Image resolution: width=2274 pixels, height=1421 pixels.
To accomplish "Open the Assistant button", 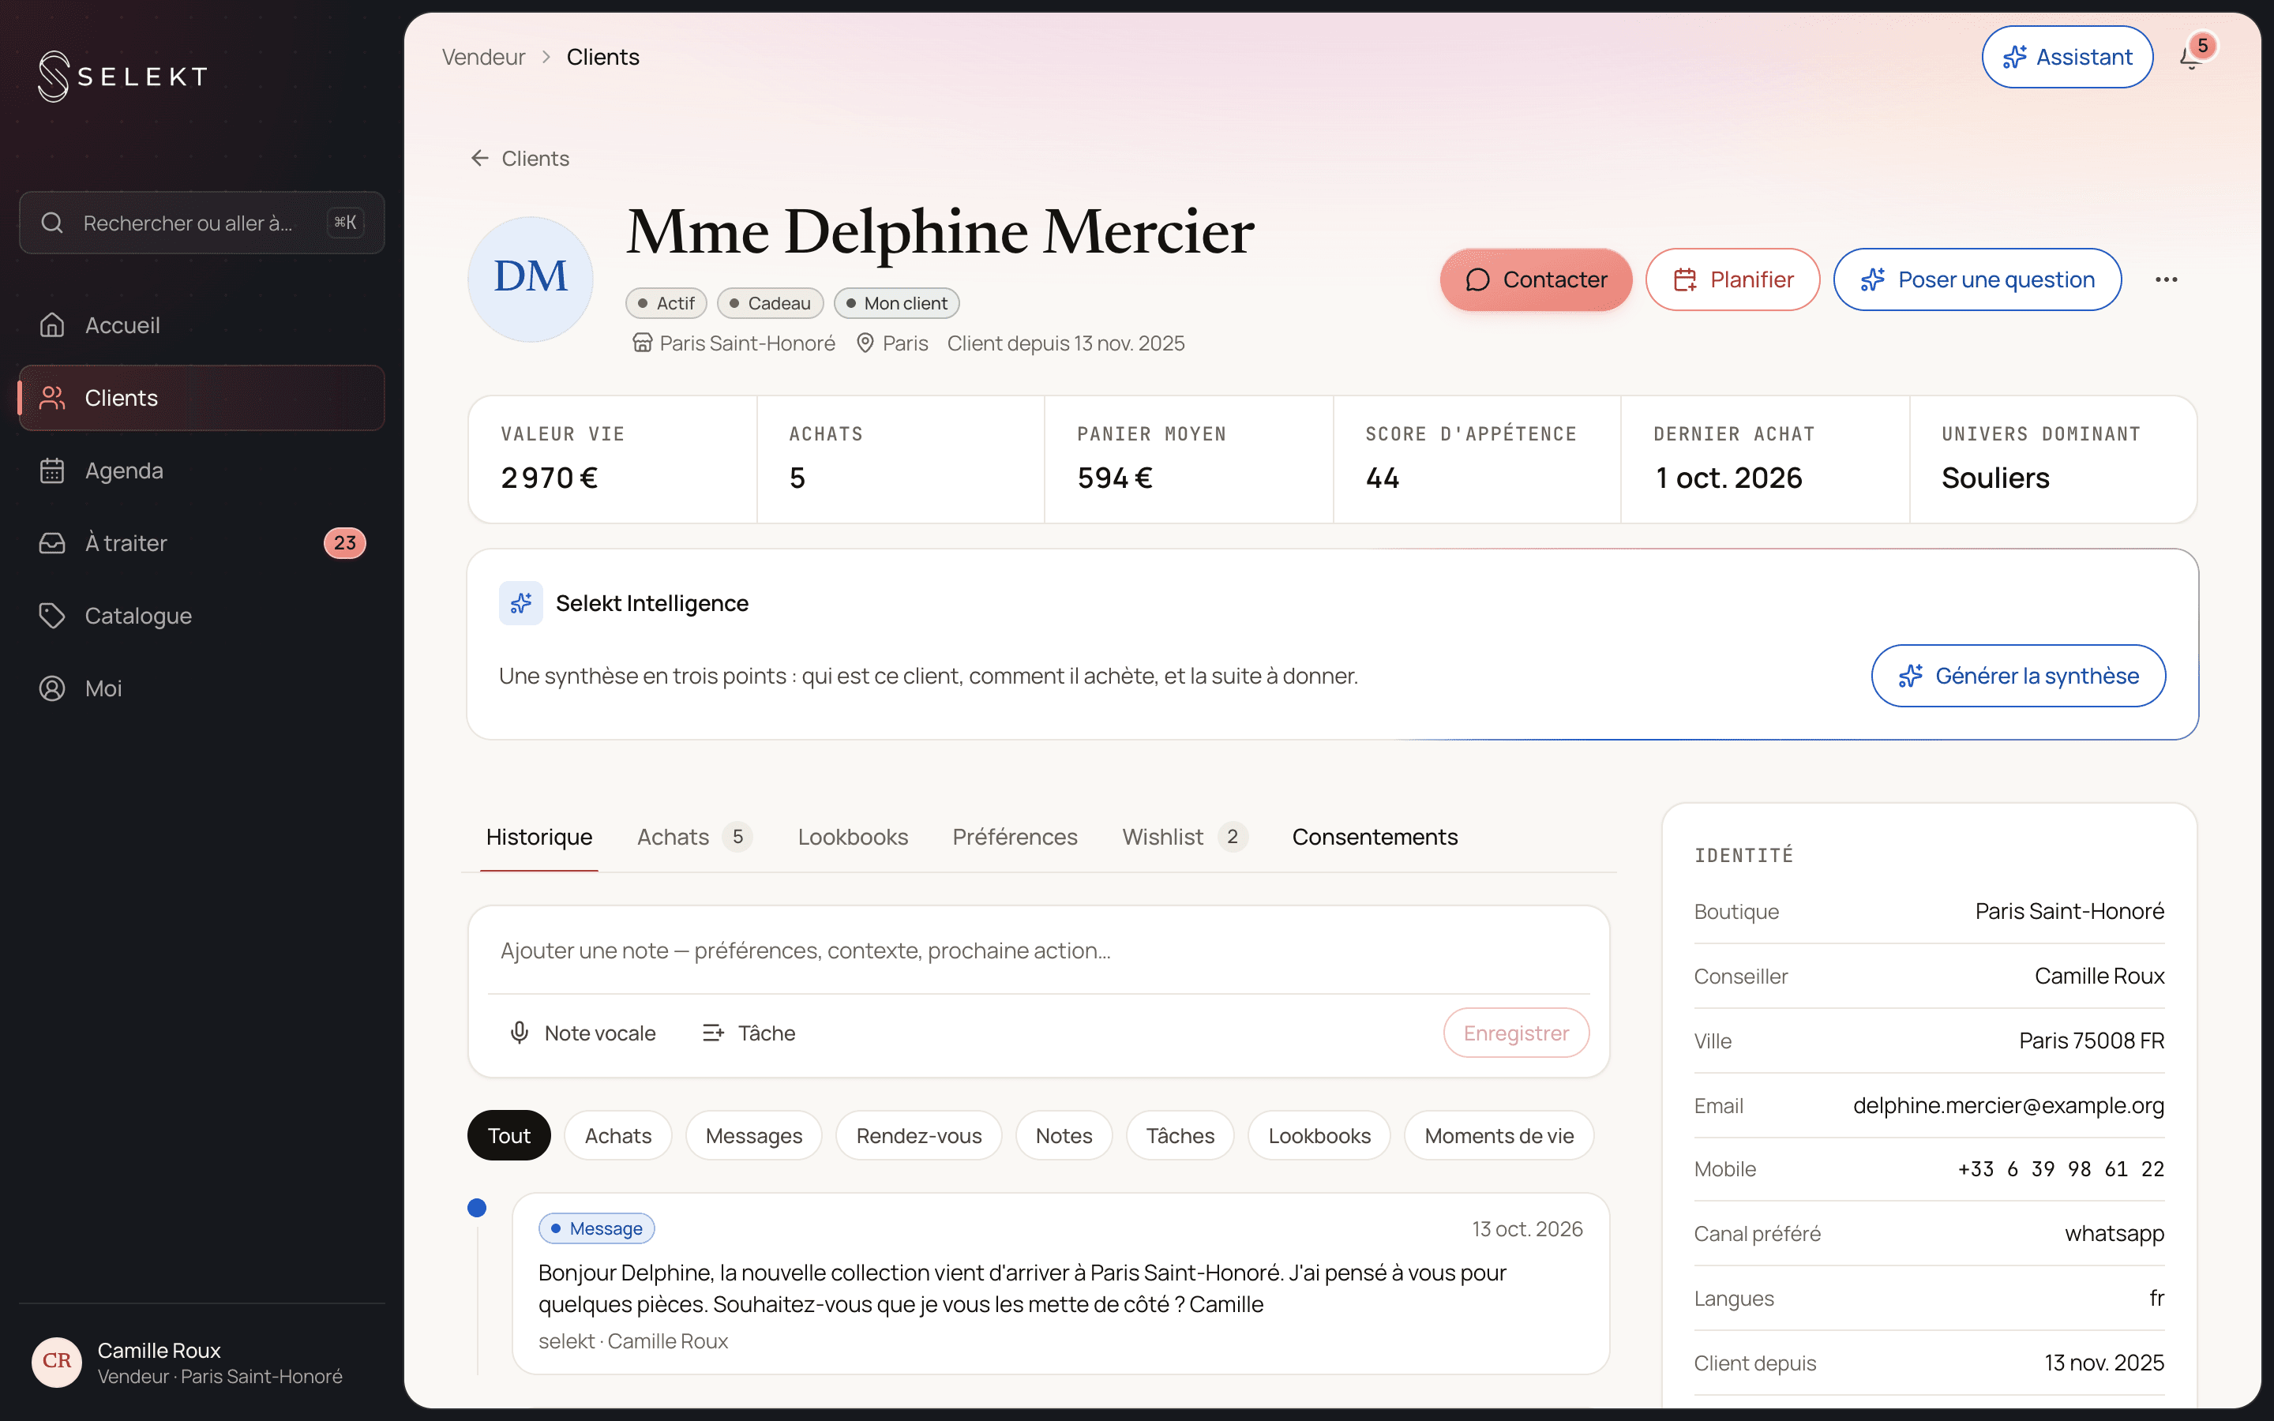I will click(x=2067, y=58).
